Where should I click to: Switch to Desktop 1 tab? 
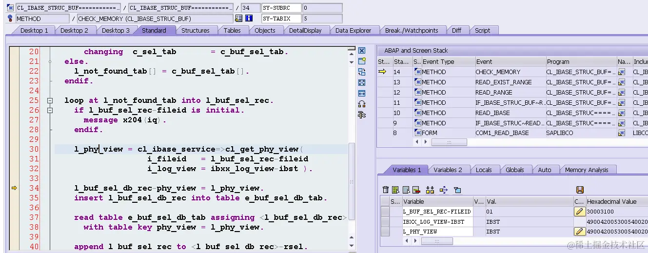click(x=34, y=30)
